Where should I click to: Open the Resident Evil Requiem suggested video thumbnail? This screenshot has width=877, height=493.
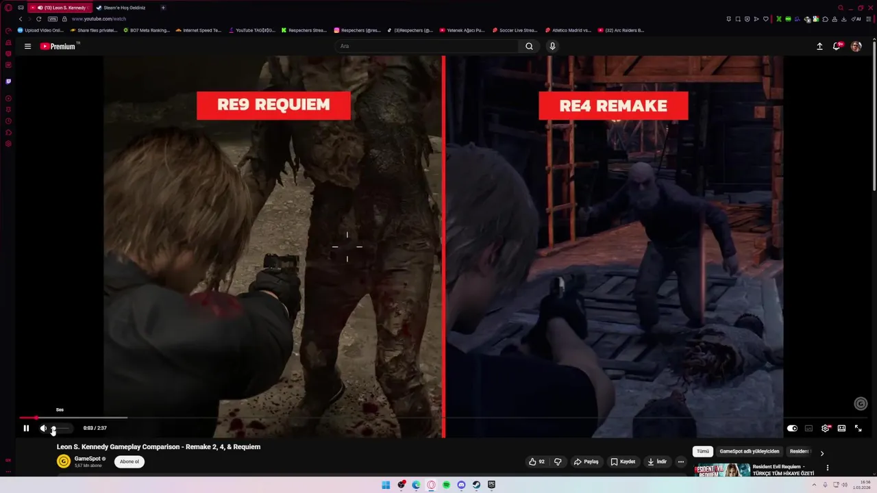pyautogui.click(x=722, y=470)
